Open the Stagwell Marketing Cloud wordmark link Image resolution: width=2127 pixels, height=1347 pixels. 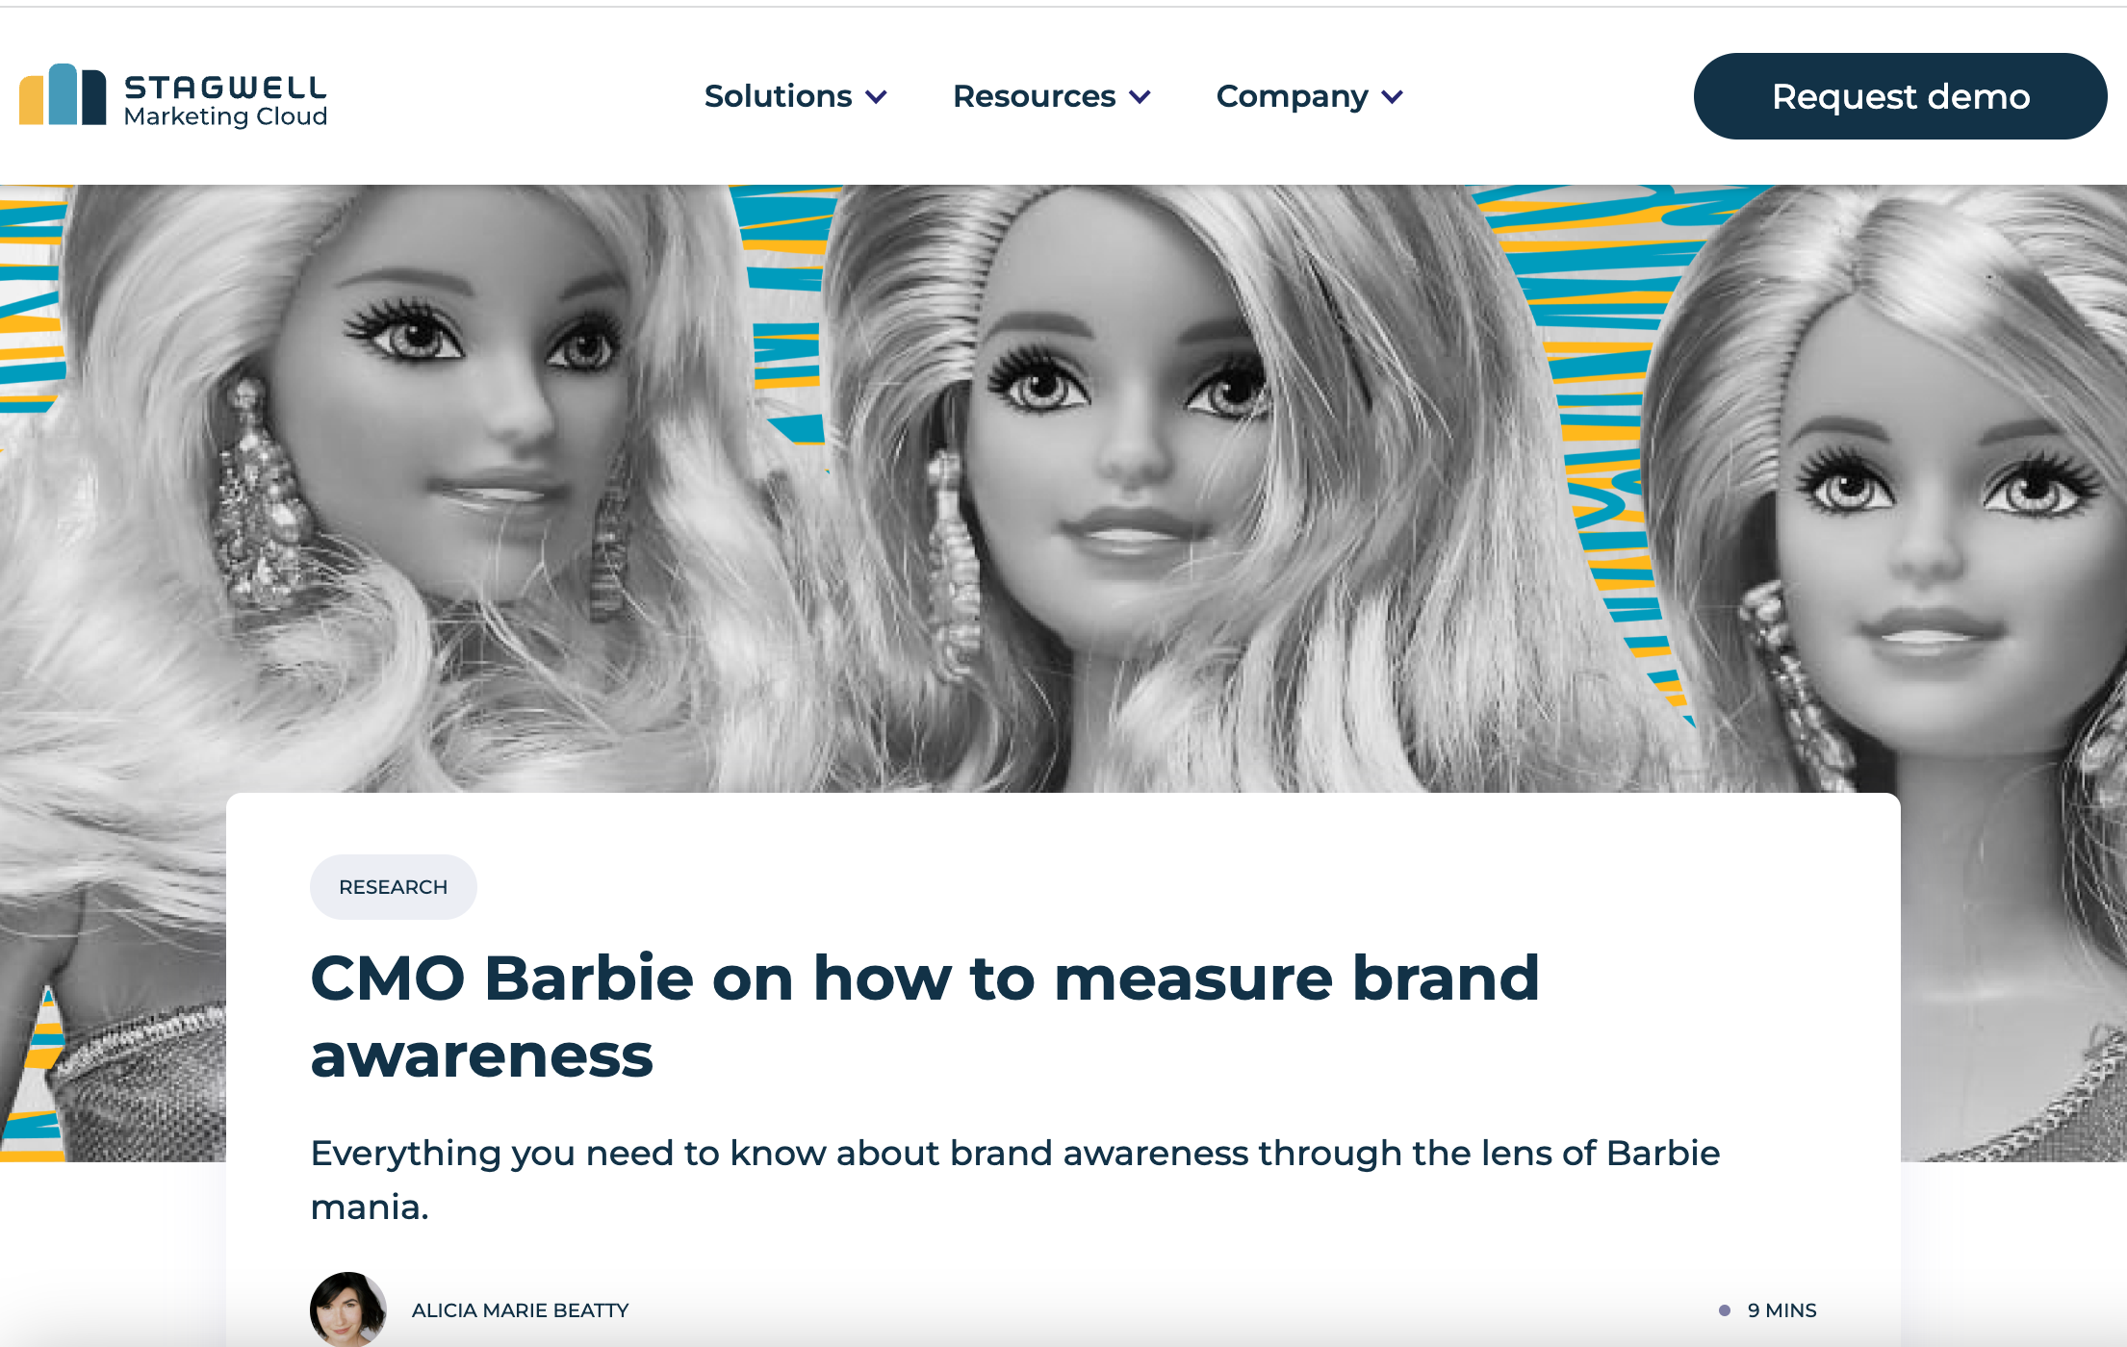[x=226, y=100]
